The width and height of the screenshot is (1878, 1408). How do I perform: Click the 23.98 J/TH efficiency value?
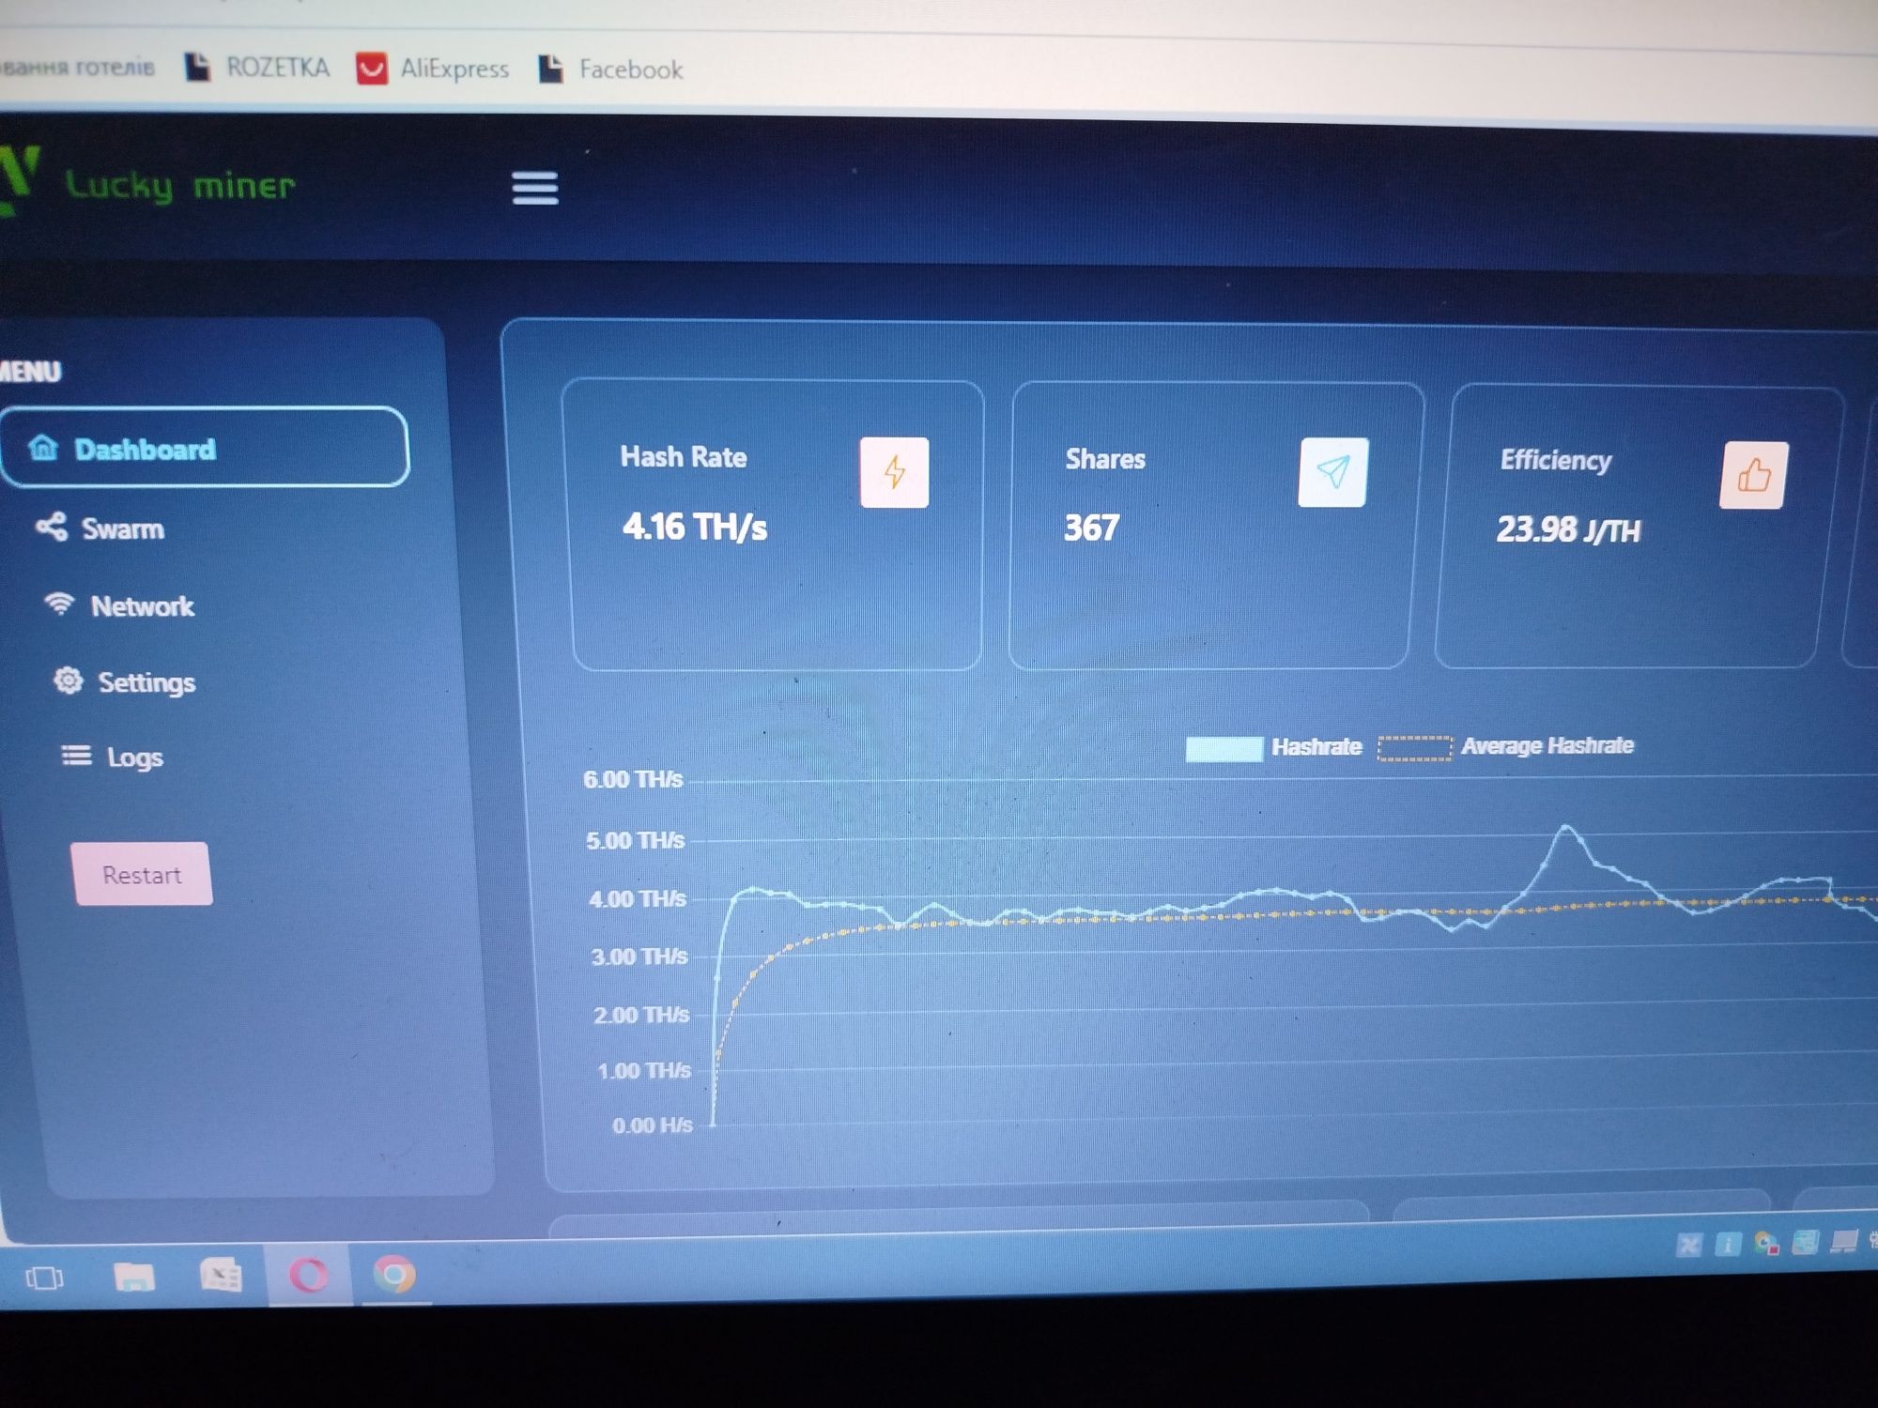point(1568,530)
